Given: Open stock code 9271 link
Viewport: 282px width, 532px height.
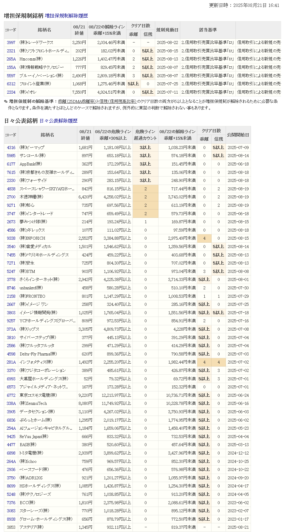Looking at the screenshot, I should 11,205.
